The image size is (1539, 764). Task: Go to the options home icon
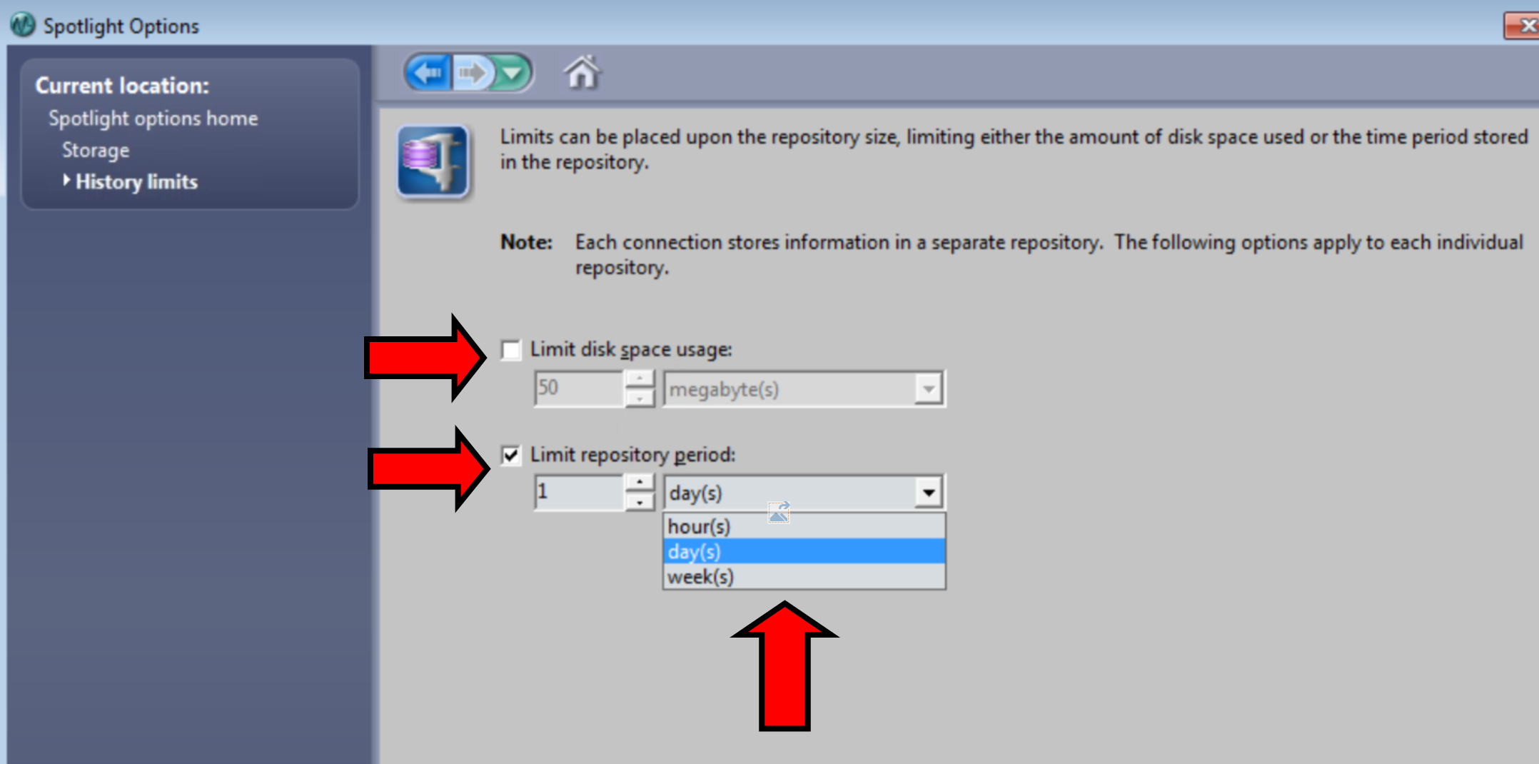582,72
